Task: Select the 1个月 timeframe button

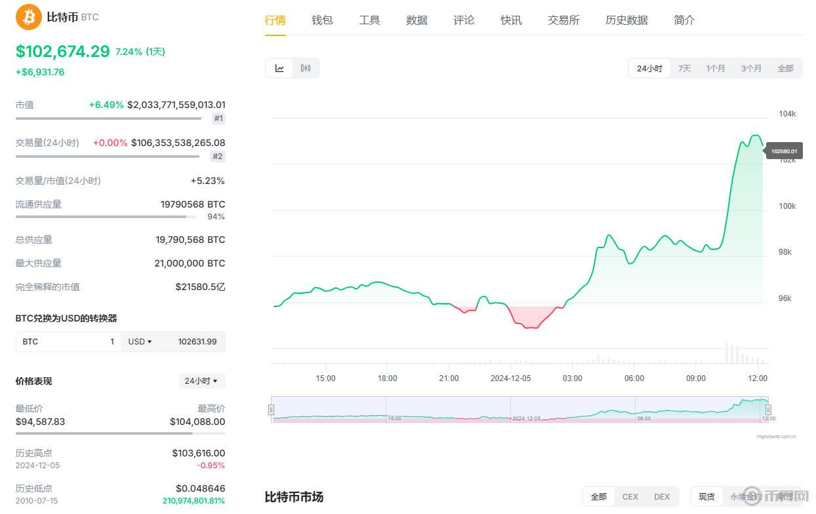Action: (x=716, y=67)
